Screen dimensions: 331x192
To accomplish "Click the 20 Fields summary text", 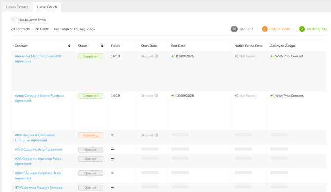I will point(42,29).
